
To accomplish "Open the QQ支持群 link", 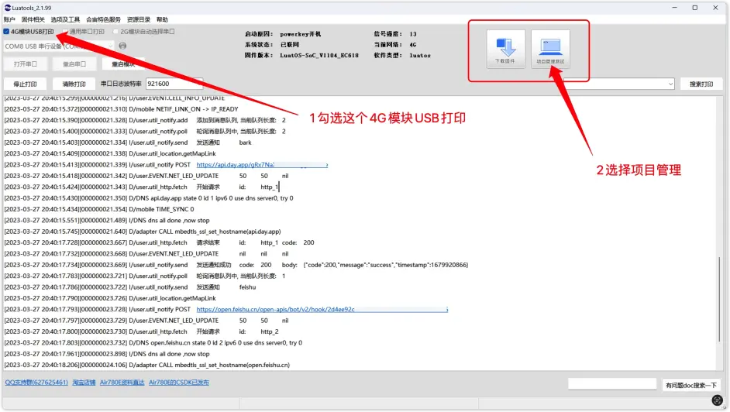I will [36, 382].
